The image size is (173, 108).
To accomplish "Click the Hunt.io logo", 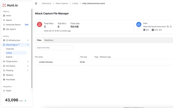I will (10, 5).
